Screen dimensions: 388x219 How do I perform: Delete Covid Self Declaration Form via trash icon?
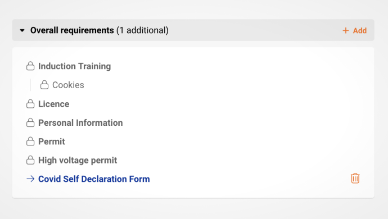[355, 178]
